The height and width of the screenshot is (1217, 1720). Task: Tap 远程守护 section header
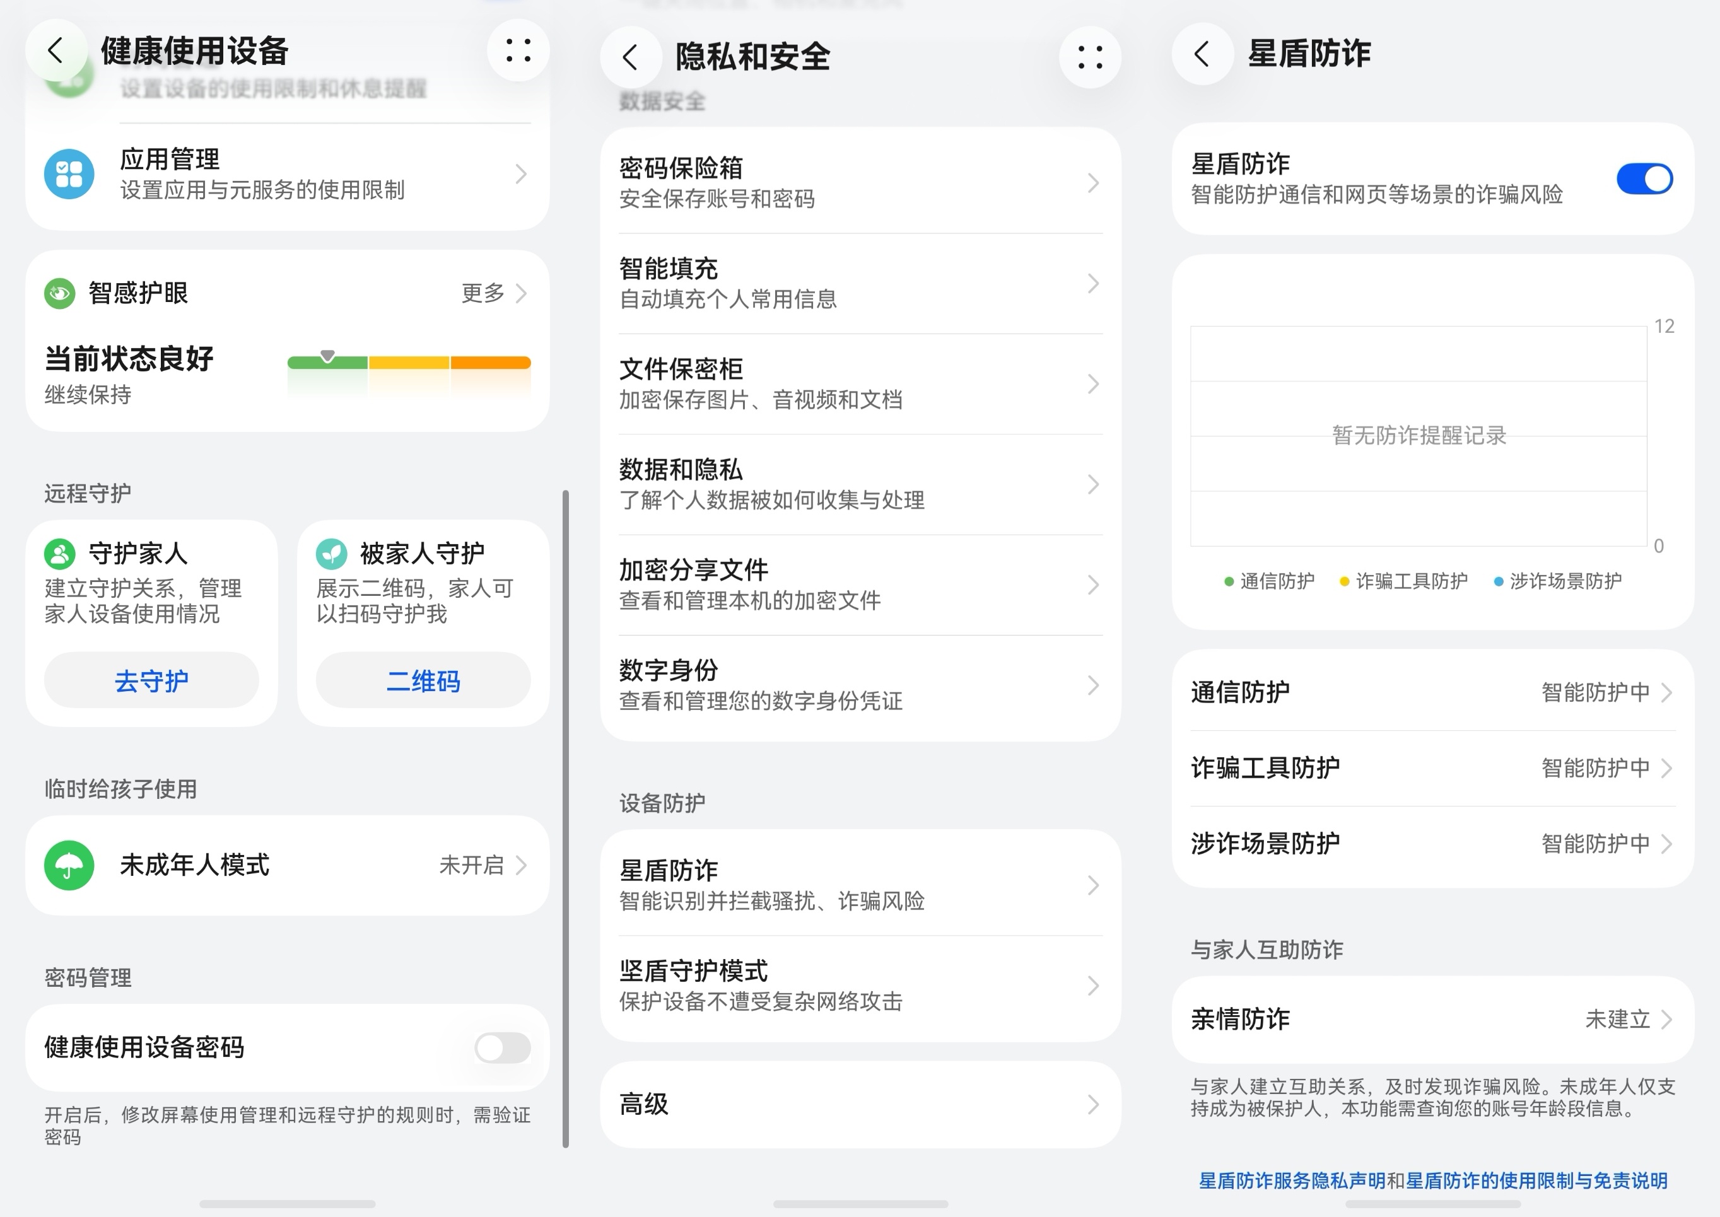click(88, 493)
